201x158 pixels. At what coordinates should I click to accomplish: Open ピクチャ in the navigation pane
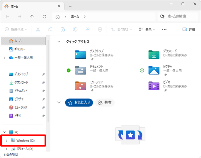pos(23,99)
